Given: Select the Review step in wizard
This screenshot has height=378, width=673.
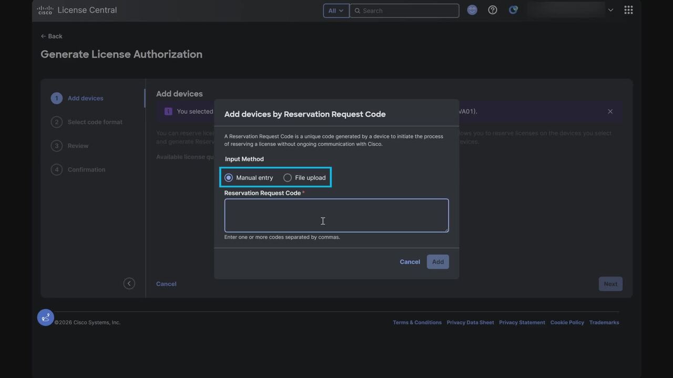Looking at the screenshot, I should 78,146.
